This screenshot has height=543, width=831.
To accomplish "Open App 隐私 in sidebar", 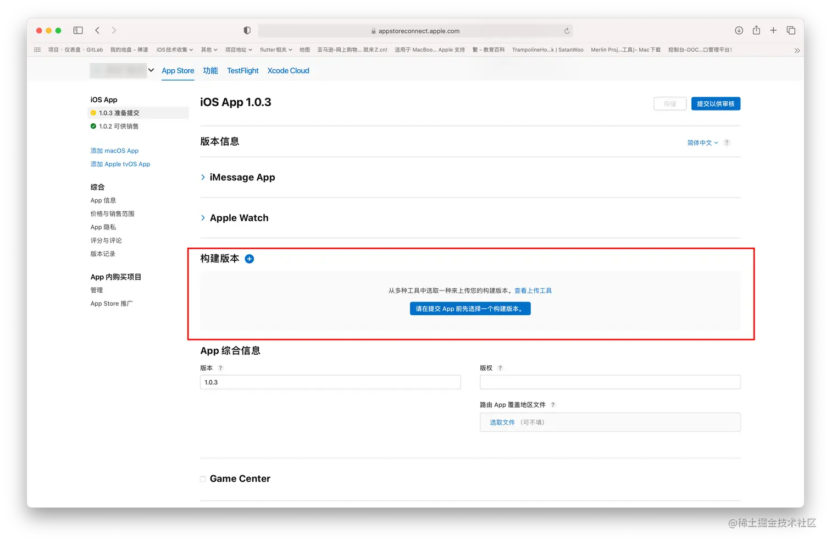I will click(103, 227).
